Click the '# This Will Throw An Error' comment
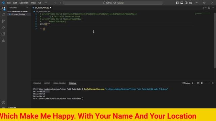216x121 pixels. point(66,16)
